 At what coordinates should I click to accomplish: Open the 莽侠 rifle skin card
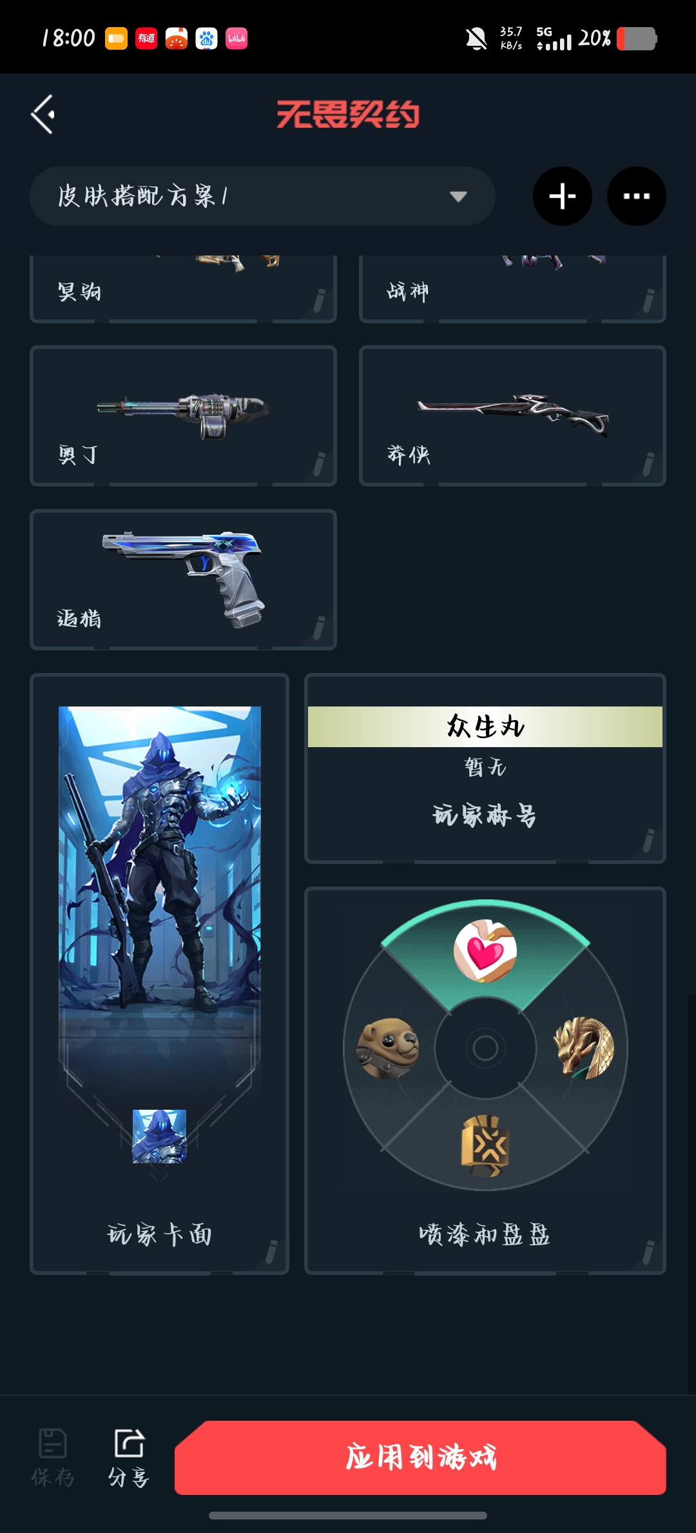512,416
